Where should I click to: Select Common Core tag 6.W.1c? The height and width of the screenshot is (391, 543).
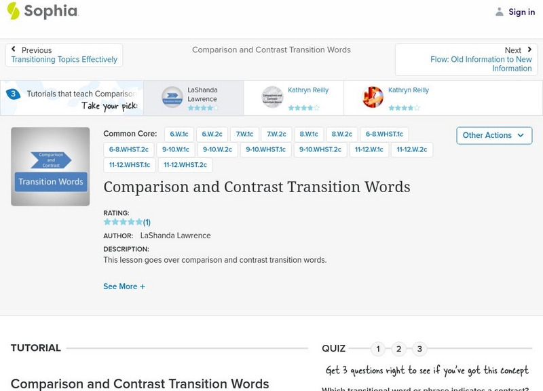pos(179,134)
